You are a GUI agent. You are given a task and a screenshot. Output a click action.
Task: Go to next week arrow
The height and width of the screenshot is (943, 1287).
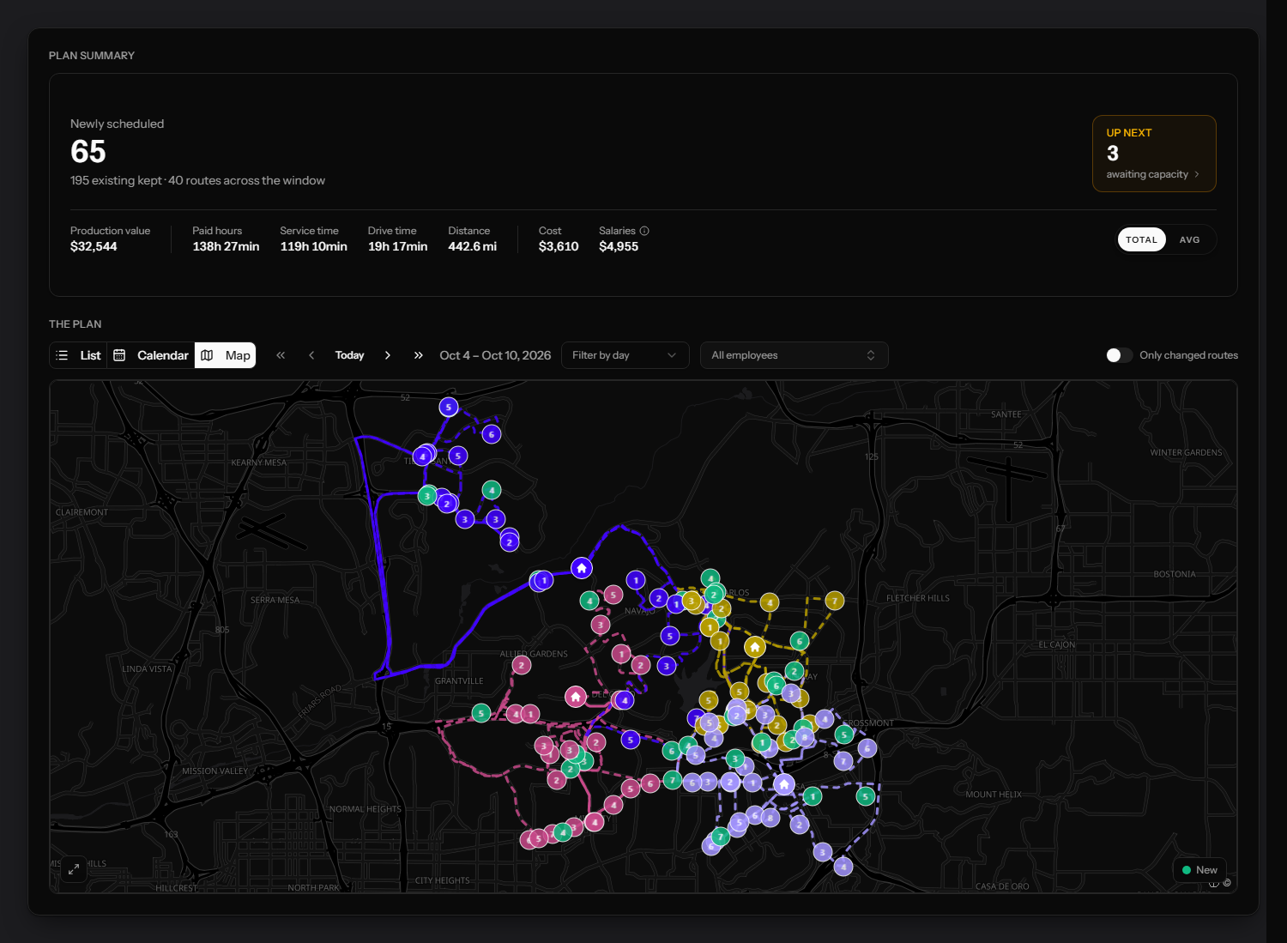(x=388, y=355)
